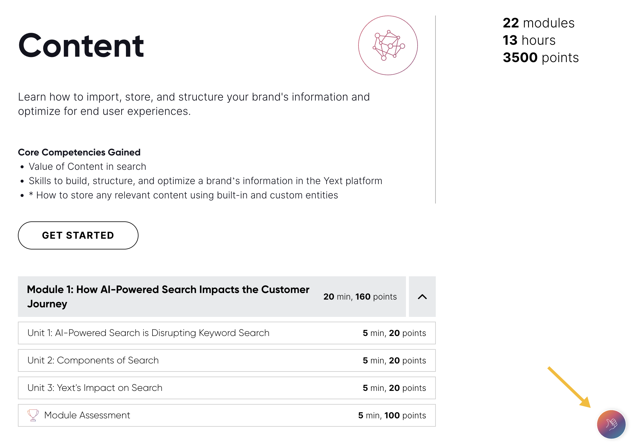
Task: Click the Core Competencies Gained heading
Action: click(79, 152)
